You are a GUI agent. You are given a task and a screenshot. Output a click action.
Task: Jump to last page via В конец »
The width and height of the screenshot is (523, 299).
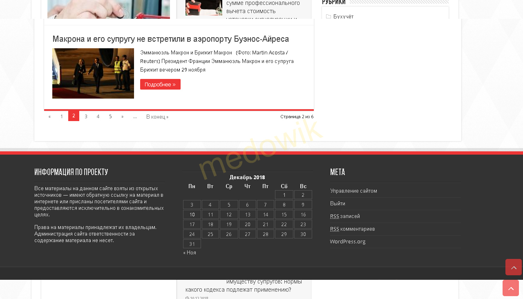pos(157,117)
